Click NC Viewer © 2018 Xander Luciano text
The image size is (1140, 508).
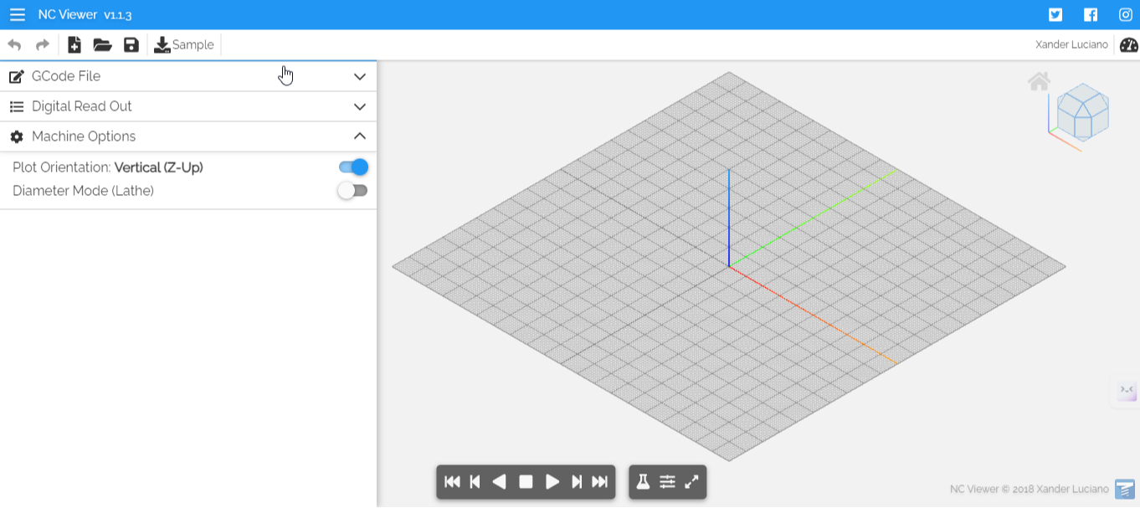1030,489
